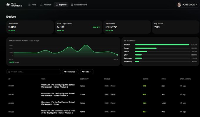The width and height of the screenshot is (200, 117).
Task: Open the All Skills dropdown
Action: point(87,72)
